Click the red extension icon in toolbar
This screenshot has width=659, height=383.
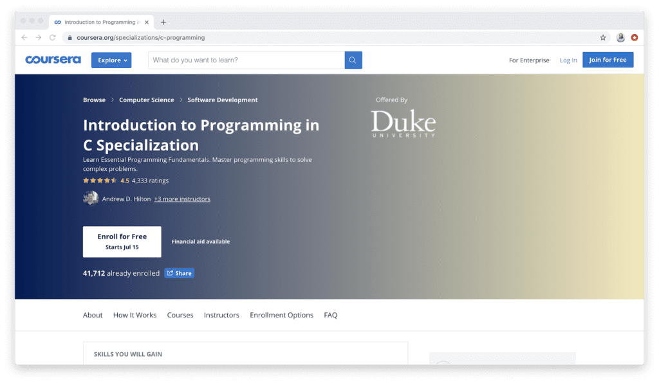pos(635,37)
